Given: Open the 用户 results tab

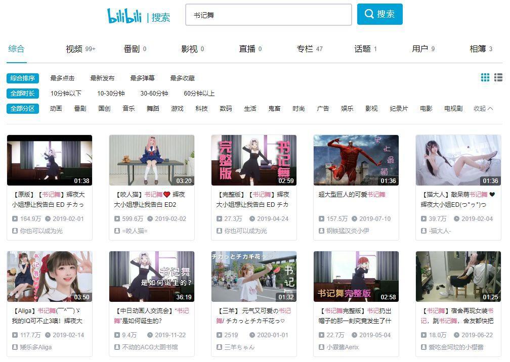Looking at the screenshot, I should [419, 49].
